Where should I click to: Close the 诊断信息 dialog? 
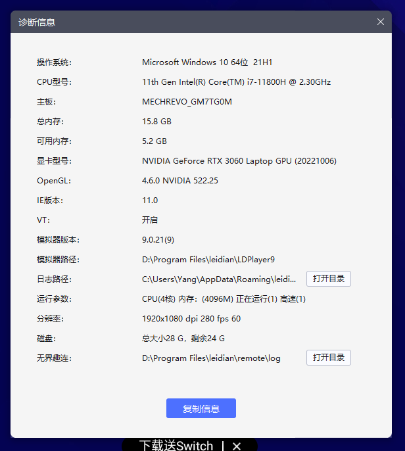(381, 22)
